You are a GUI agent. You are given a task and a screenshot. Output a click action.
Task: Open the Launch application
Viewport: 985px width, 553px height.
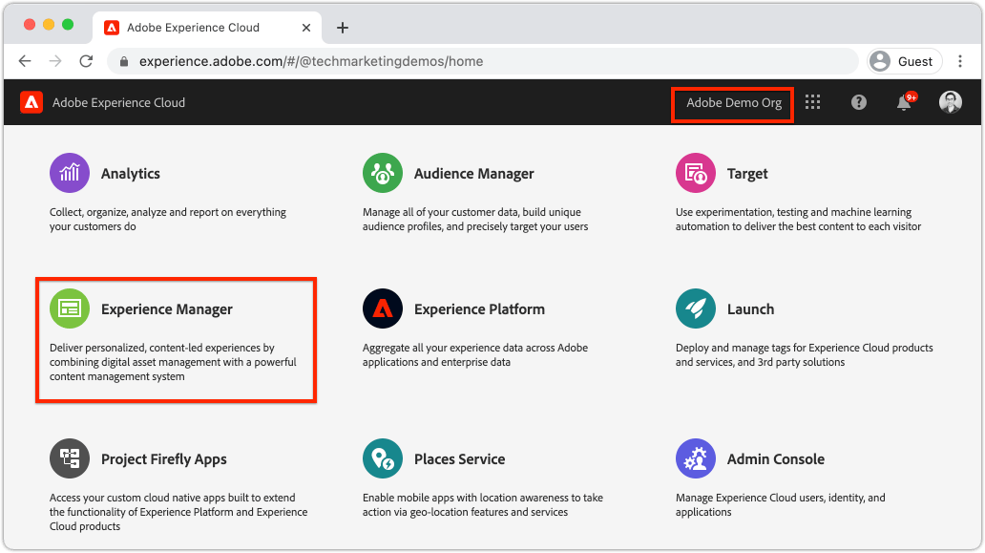pyautogui.click(x=751, y=309)
